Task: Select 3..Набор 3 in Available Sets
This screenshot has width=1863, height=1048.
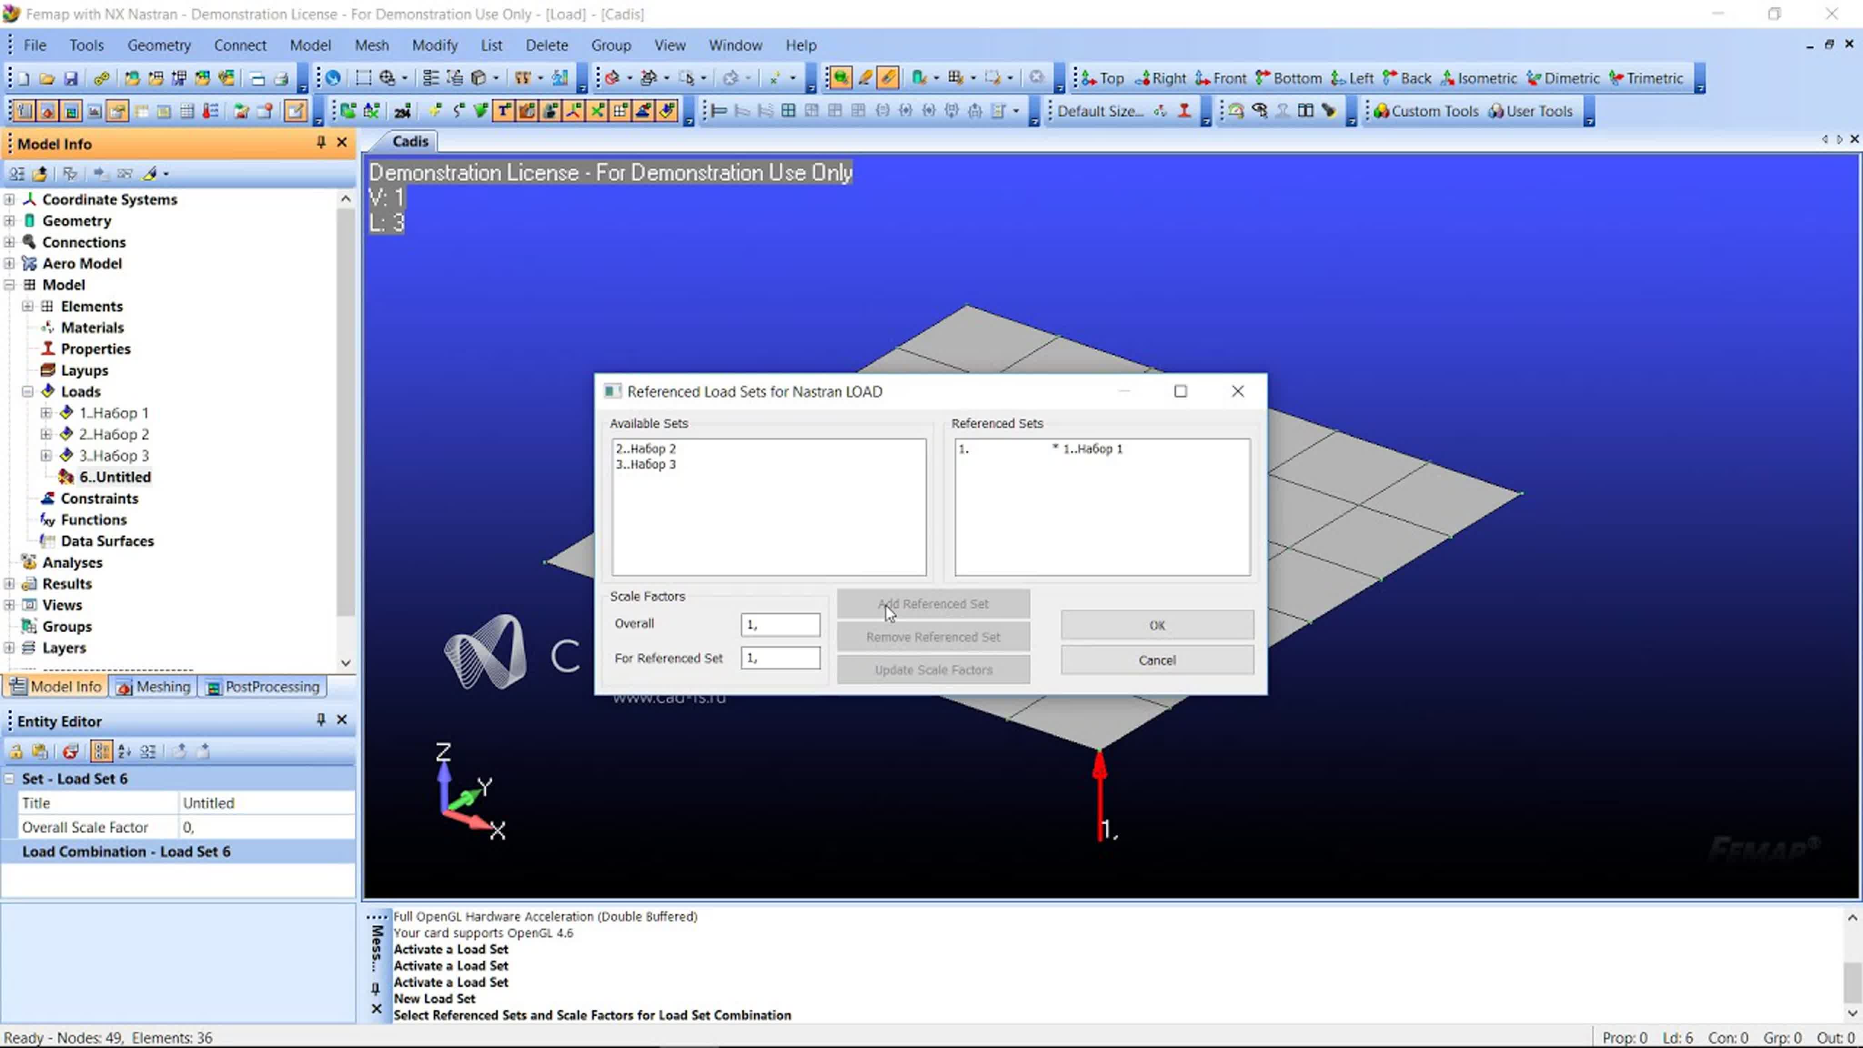Action: 646,464
